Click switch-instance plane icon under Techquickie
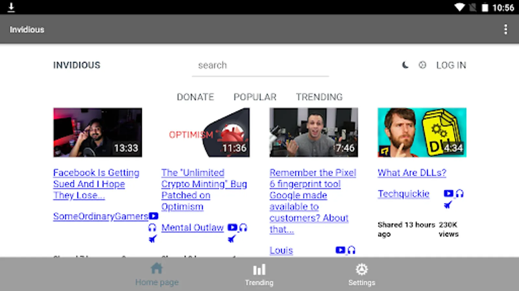 click(448, 205)
